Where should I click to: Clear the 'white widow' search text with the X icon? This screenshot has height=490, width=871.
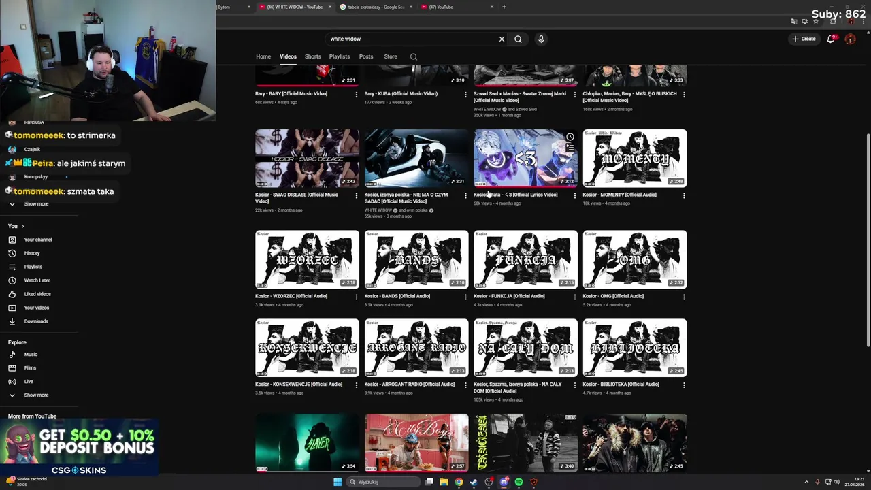(x=502, y=39)
